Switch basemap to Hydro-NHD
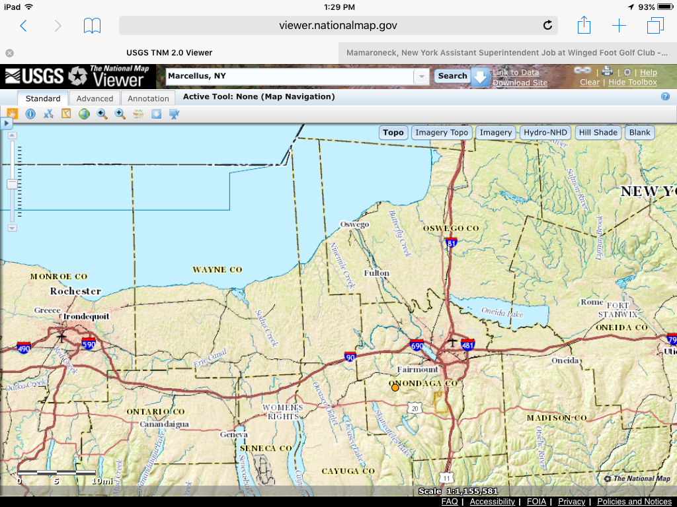 545,133
